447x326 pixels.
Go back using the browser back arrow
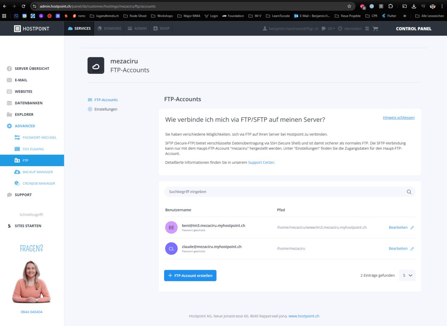(x=5, y=6)
